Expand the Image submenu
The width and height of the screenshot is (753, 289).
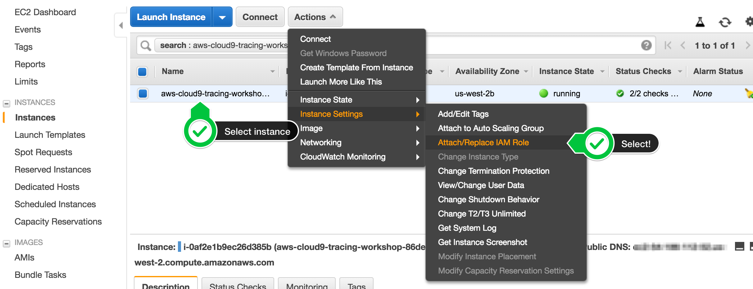click(356, 128)
